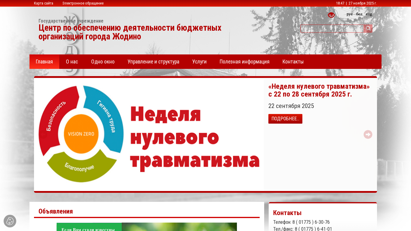The width and height of the screenshot is (411, 231).
Task: Focus the site search input field
Action: coord(332,29)
